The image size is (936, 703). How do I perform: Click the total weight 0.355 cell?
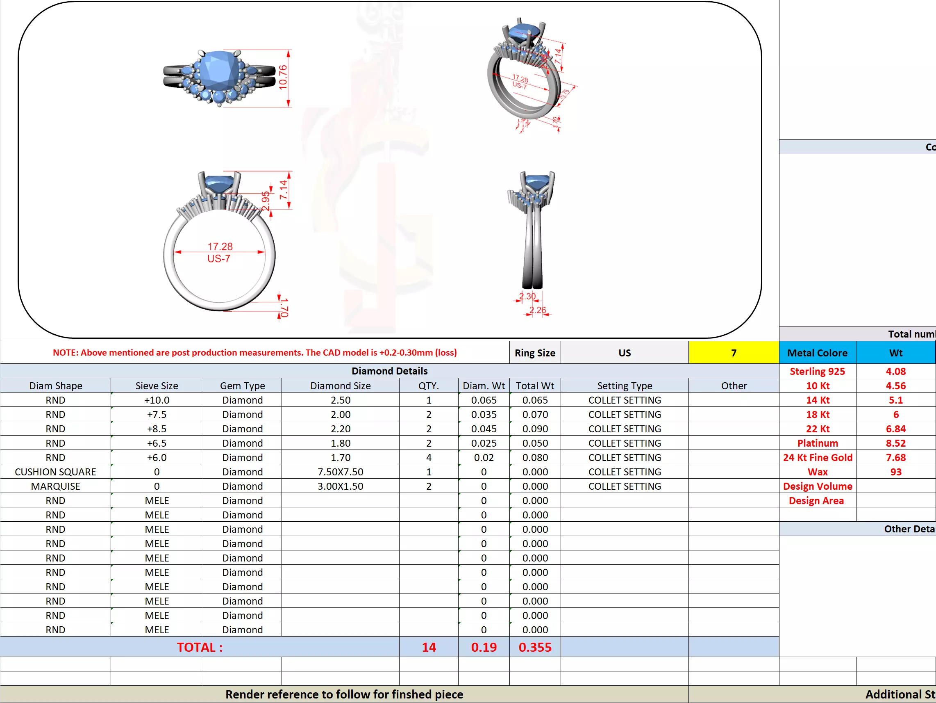[x=535, y=647]
